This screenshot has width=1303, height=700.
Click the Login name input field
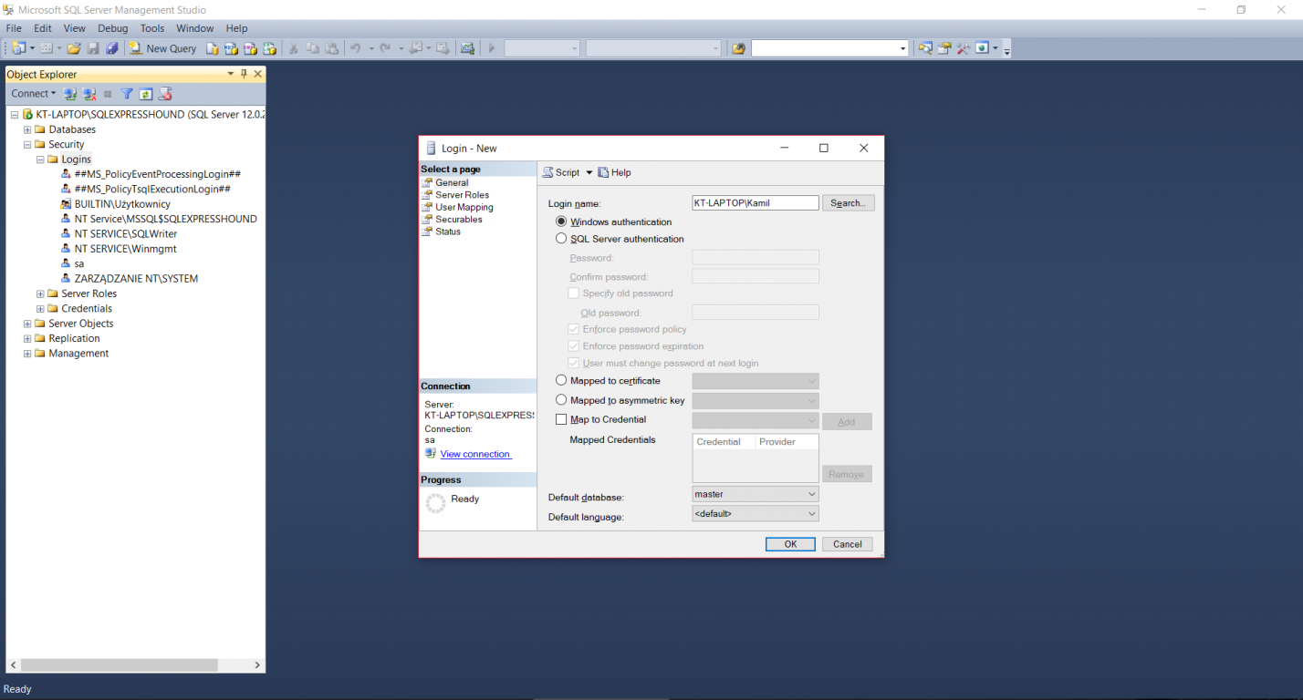click(x=756, y=203)
